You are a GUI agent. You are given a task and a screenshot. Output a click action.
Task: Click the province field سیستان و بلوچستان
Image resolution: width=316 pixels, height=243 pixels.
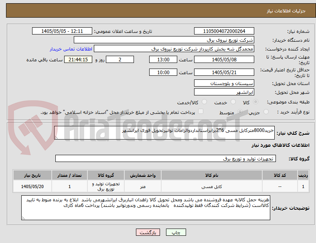coord(224,83)
